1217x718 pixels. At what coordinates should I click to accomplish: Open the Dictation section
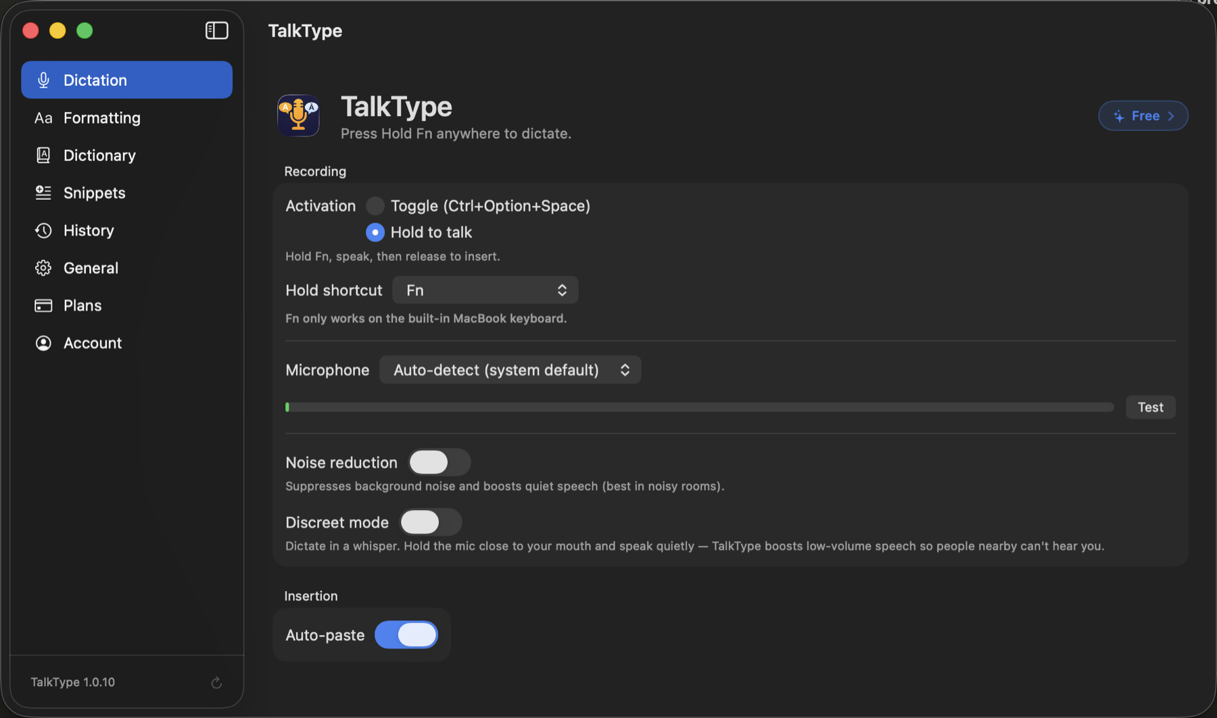126,80
